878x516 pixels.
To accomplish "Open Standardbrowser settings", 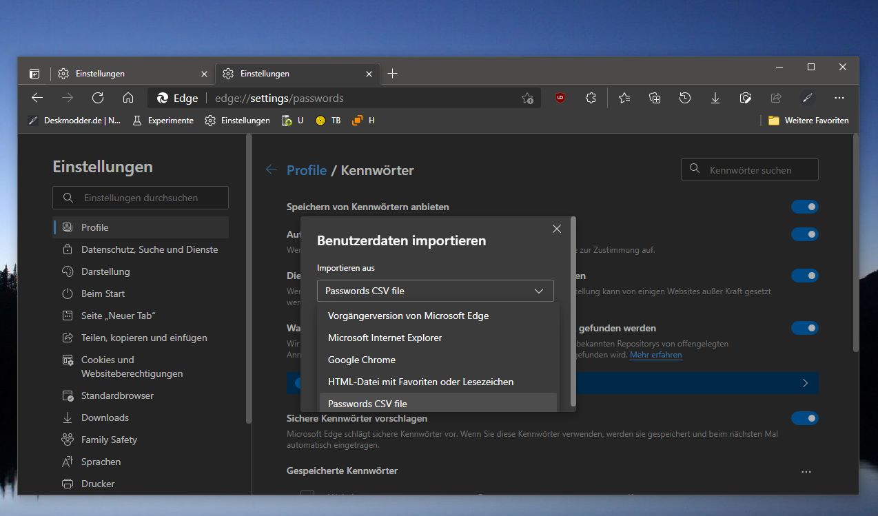I will pos(141,395).
